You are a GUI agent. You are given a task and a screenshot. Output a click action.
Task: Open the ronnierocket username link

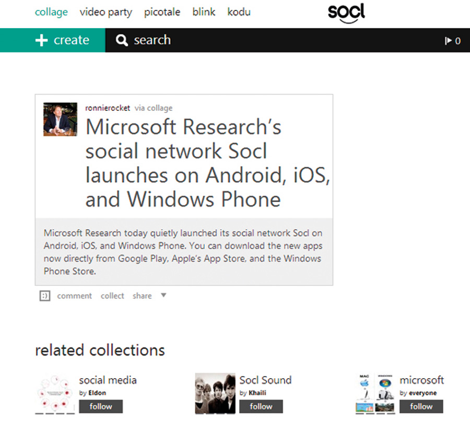click(108, 108)
